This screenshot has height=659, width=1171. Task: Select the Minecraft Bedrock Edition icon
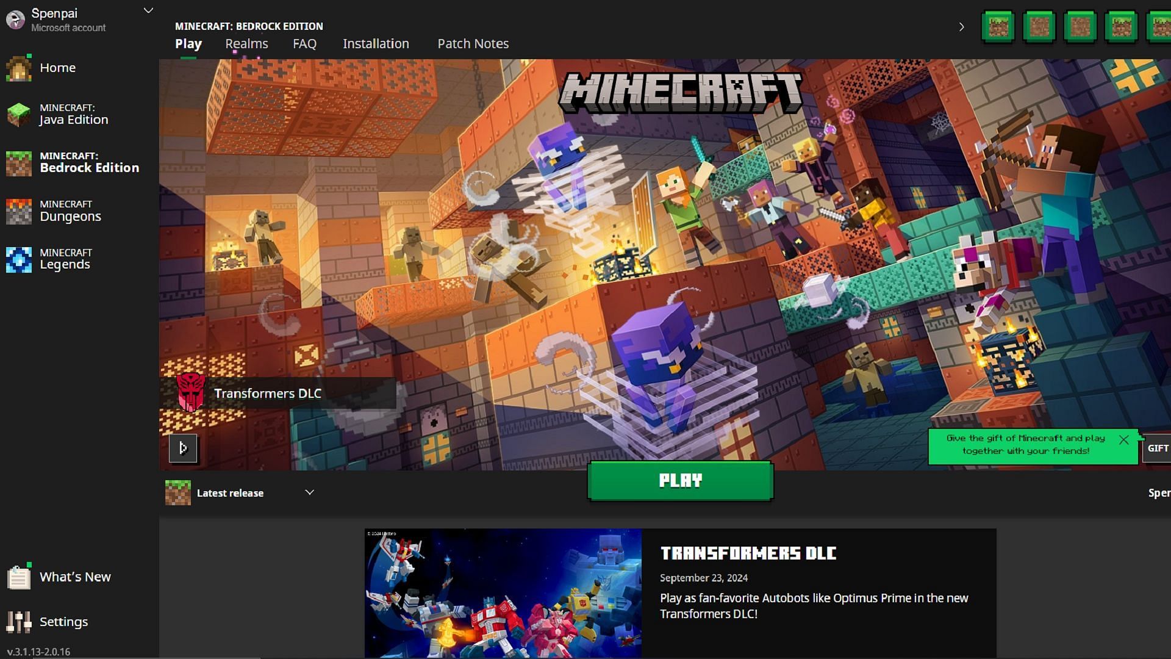[x=20, y=162]
